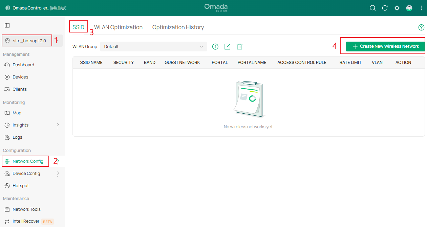The width and height of the screenshot is (427, 227).
Task: Expand the Insights menu item
Action: [21, 125]
